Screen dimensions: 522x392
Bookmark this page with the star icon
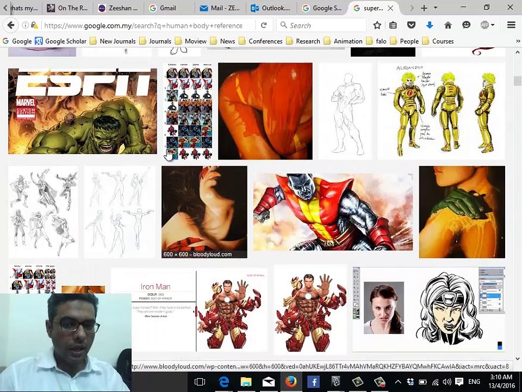[x=377, y=26]
